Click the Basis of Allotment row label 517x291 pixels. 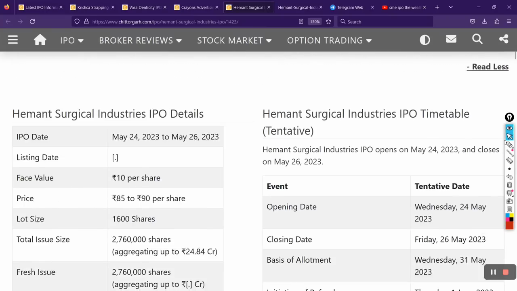click(x=298, y=260)
